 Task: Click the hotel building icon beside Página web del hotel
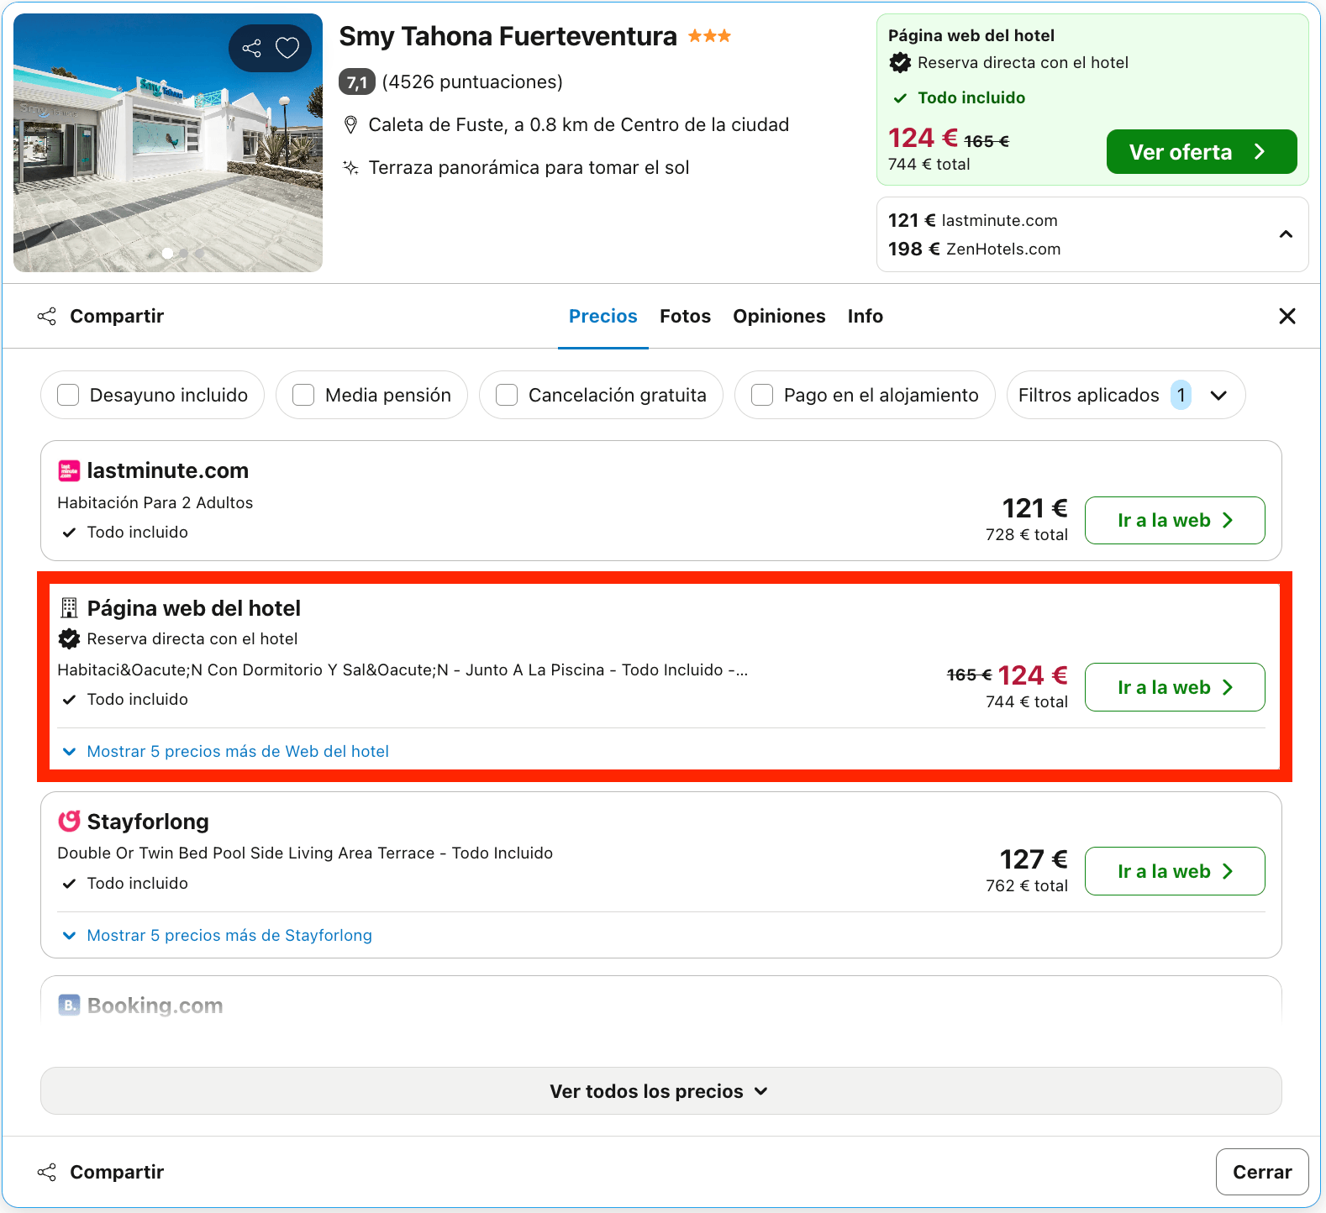[x=69, y=608]
